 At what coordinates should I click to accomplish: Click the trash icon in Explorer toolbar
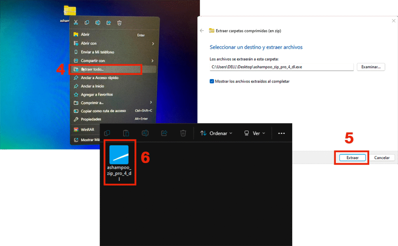tap(183, 133)
